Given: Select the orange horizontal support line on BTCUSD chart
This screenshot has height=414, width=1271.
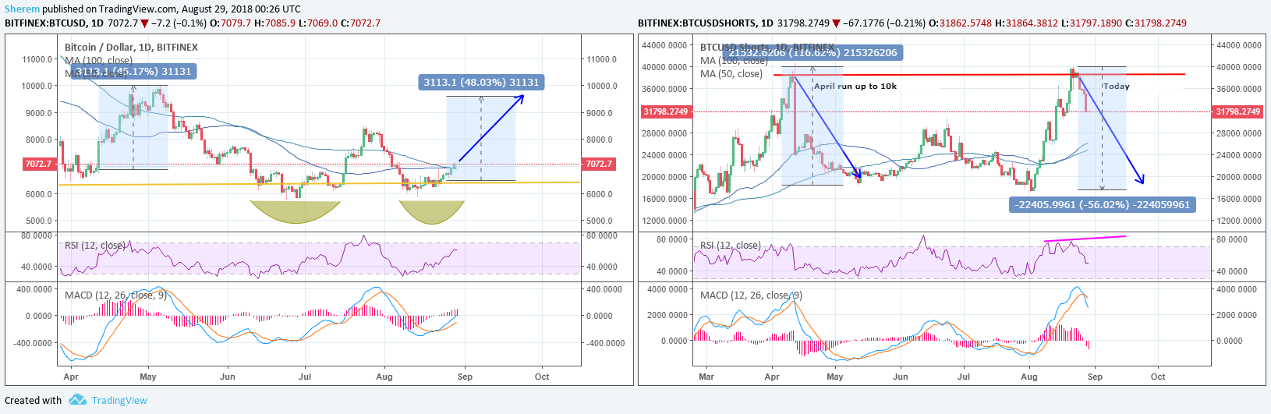Looking at the screenshot, I should 319,184.
